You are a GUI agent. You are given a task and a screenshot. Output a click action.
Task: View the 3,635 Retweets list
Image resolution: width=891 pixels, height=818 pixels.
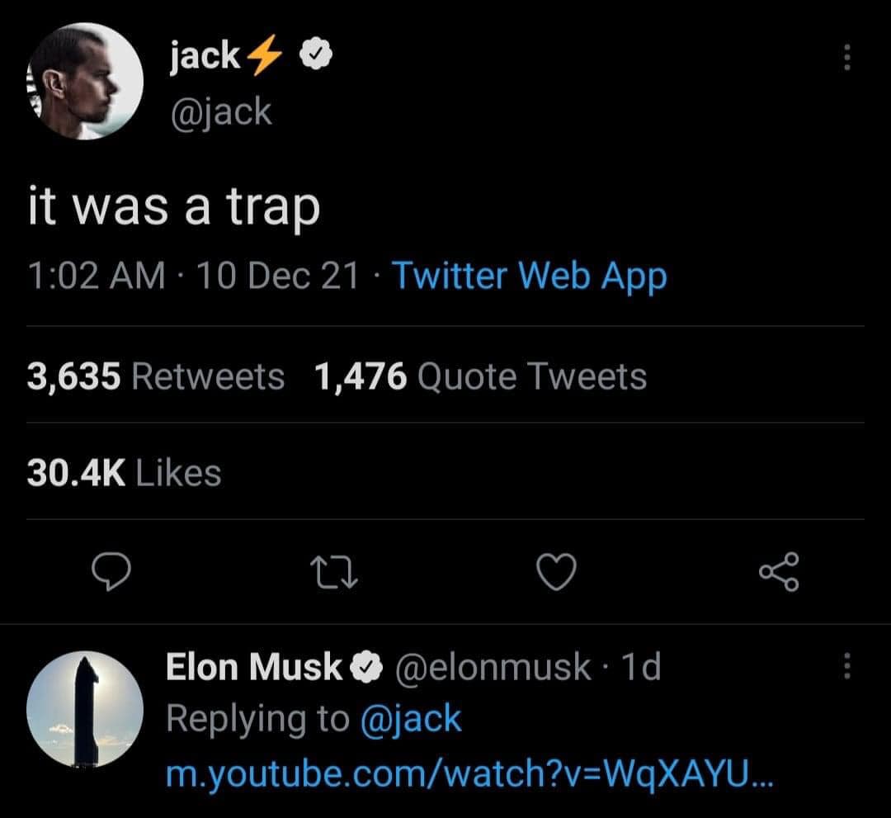(155, 376)
